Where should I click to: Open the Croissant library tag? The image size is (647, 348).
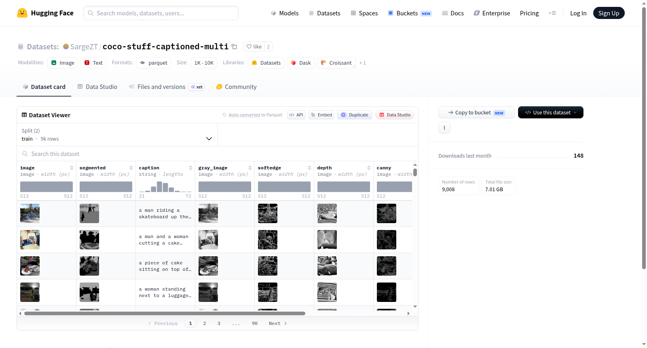point(336,63)
